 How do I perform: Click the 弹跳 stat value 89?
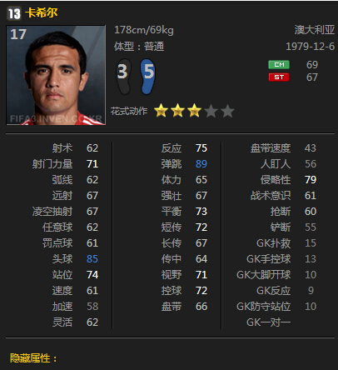[201, 164]
